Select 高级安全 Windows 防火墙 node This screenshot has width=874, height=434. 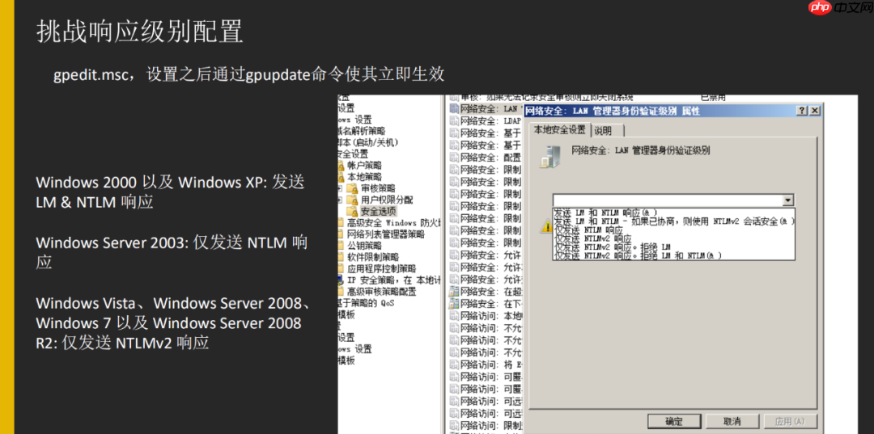pos(393,222)
